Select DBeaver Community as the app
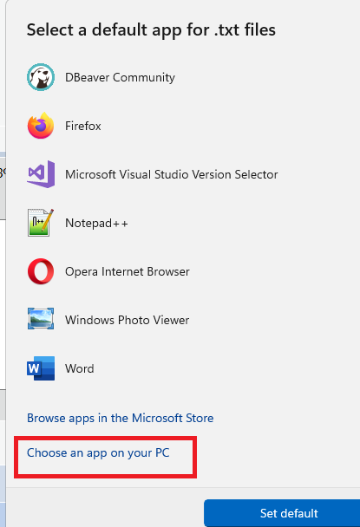 click(x=120, y=77)
